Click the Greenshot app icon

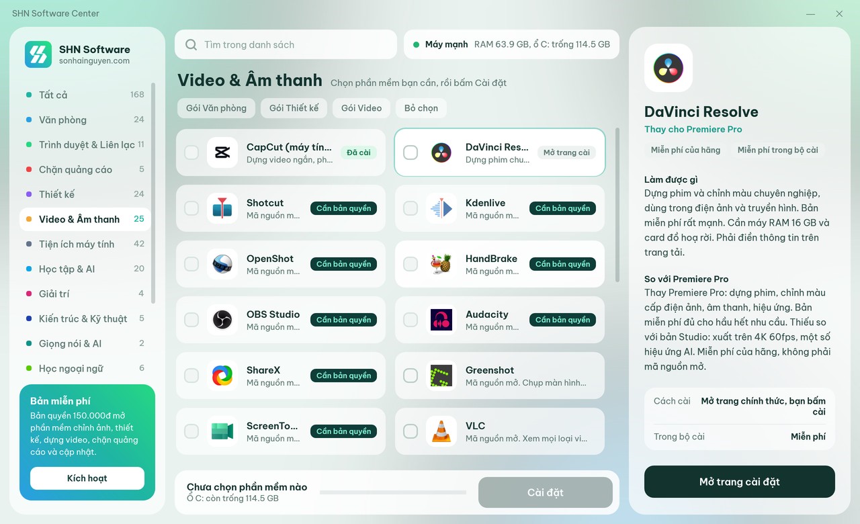(x=441, y=376)
